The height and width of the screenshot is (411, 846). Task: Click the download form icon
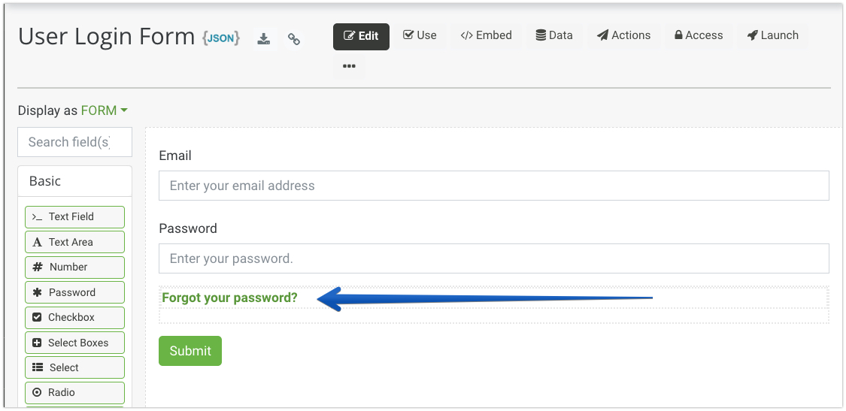click(263, 39)
